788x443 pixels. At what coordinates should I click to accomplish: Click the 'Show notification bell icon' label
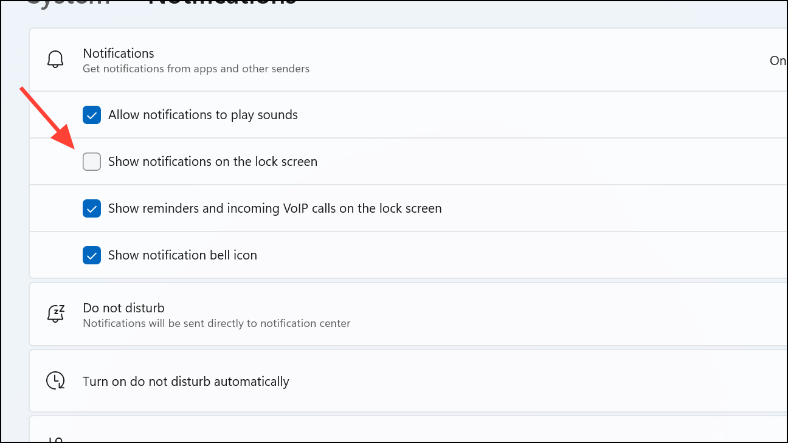[182, 255]
